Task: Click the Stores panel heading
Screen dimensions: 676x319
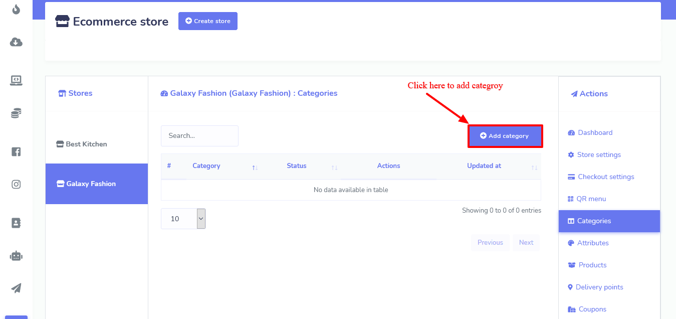Action: tap(76, 93)
